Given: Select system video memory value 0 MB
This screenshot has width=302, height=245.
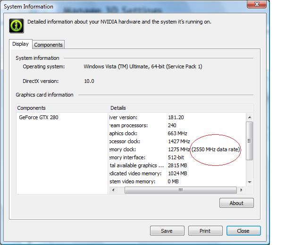Looking at the screenshot, I should (173, 181).
